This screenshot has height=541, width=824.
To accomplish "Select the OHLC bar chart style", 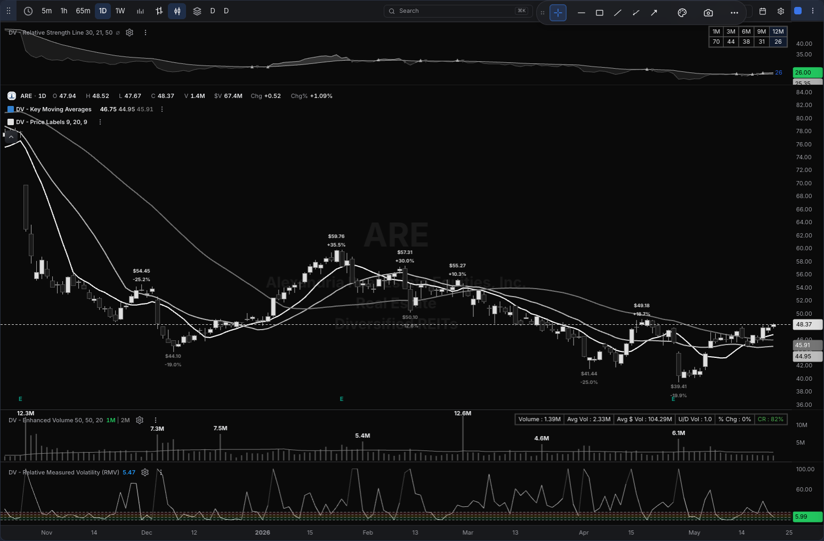I will click(x=159, y=11).
